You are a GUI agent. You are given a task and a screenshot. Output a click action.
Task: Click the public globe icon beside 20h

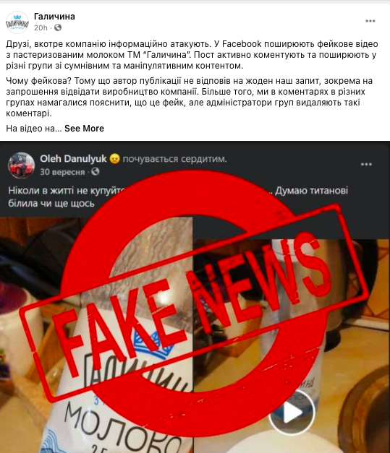tap(58, 27)
